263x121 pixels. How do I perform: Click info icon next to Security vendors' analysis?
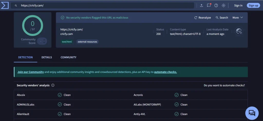point(53,85)
